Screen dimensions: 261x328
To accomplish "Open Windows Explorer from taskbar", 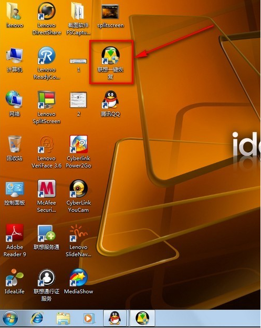I will point(63,319).
